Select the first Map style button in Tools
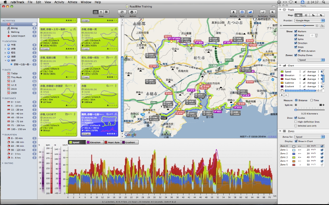The height and width of the screenshot is (205, 329). [x=298, y=15]
